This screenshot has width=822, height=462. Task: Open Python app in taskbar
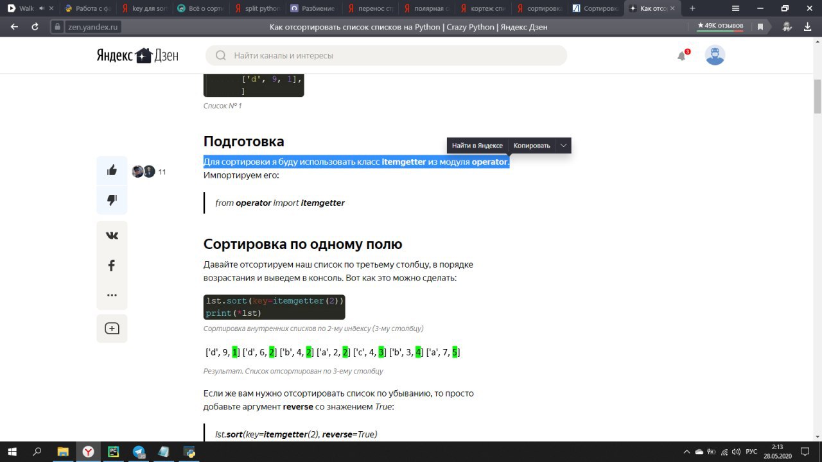189,452
